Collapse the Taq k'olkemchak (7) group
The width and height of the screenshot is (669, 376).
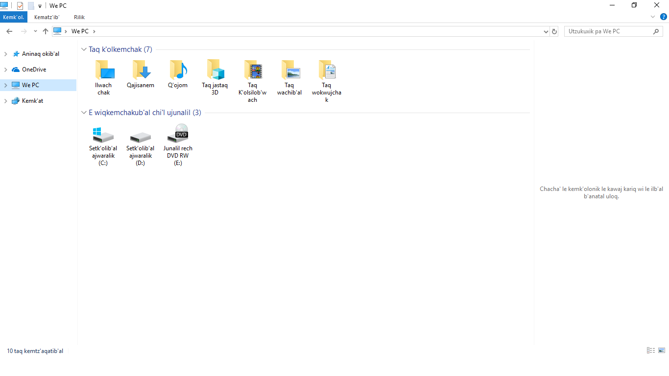tap(84, 49)
